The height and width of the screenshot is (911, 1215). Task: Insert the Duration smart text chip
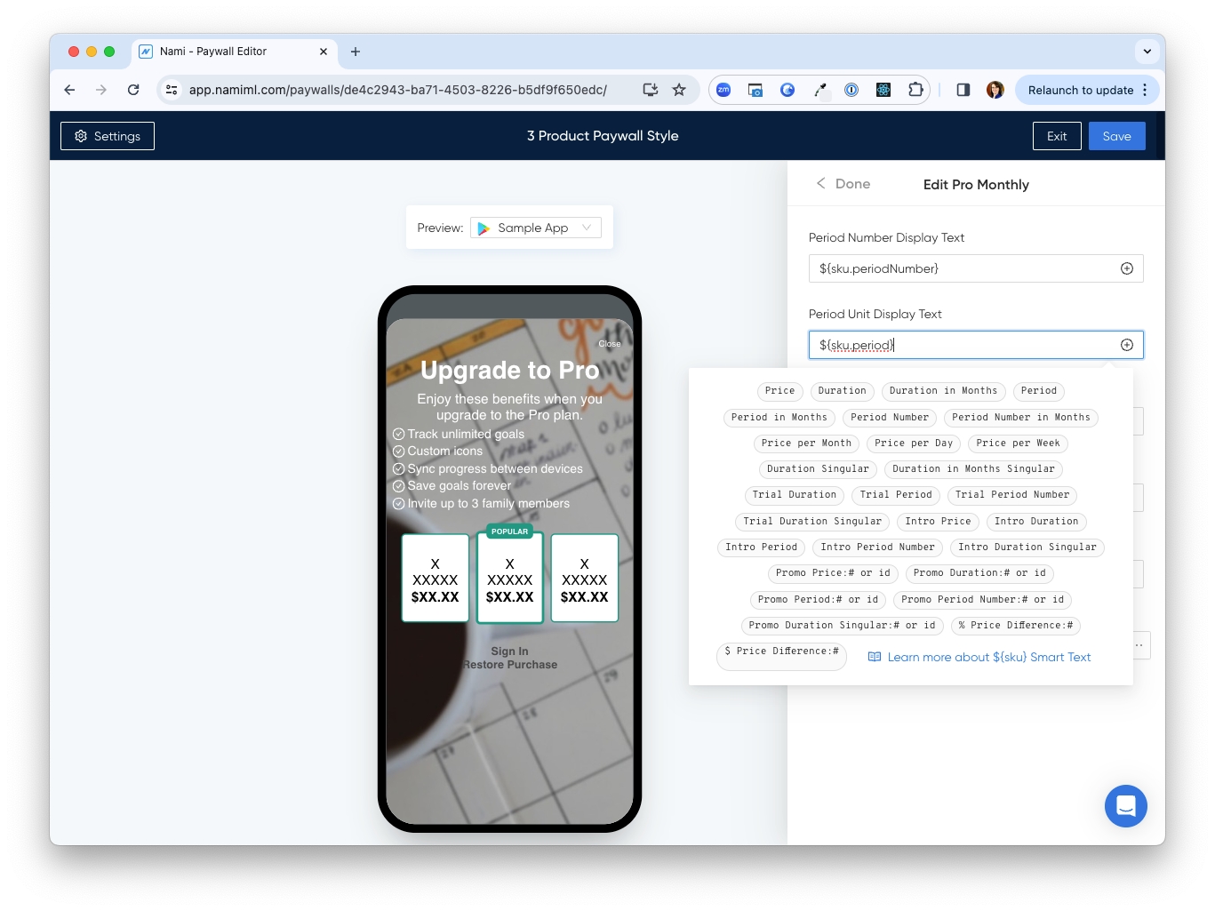843,391
